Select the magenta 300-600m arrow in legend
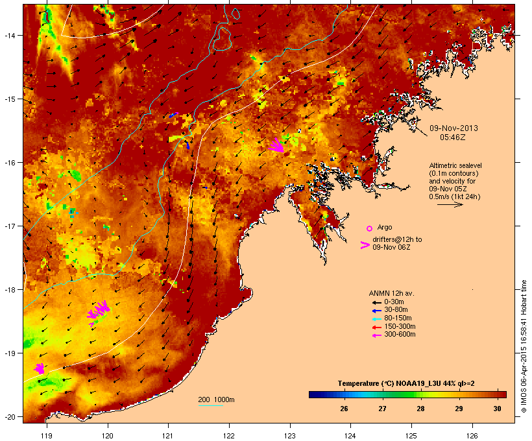This screenshot has width=532, height=441. click(376, 335)
